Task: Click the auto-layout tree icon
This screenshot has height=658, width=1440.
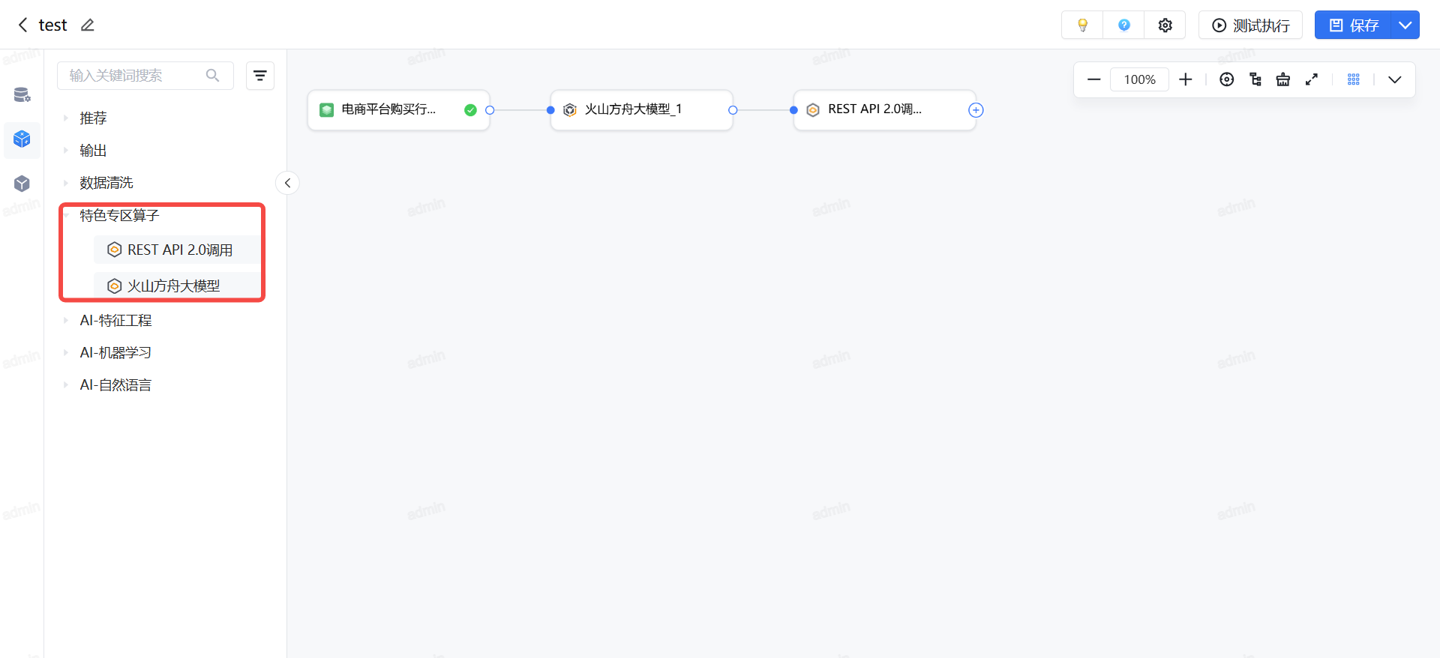Action: click(x=1255, y=79)
